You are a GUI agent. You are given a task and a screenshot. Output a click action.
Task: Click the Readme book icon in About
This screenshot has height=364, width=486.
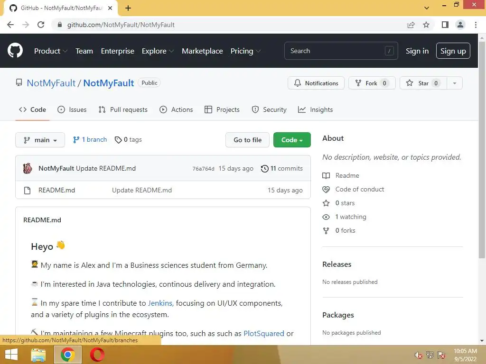pos(326,175)
